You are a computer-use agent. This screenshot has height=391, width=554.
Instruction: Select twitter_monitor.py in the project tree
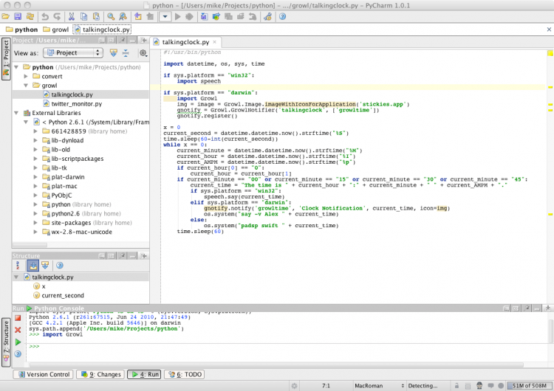(x=77, y=104)
